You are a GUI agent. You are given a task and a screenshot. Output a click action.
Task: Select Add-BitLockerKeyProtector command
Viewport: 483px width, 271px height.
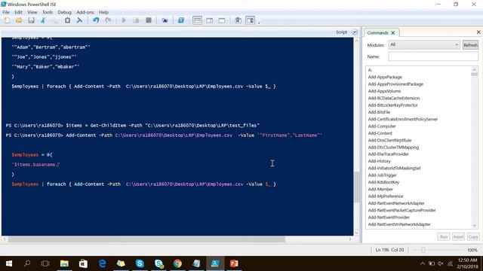point(392,105)
